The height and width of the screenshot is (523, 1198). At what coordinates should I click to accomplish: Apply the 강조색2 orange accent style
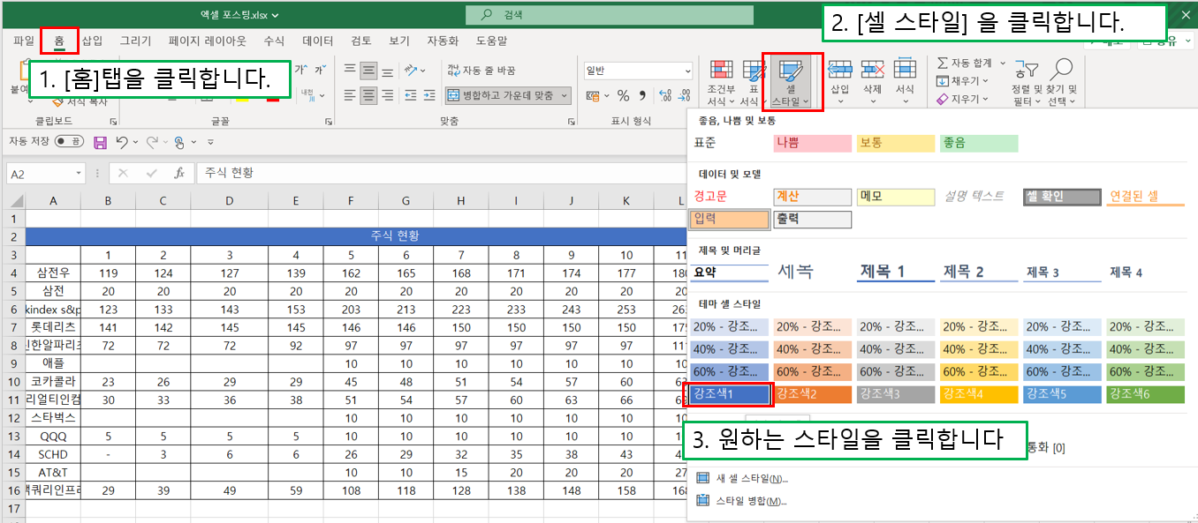813,393
